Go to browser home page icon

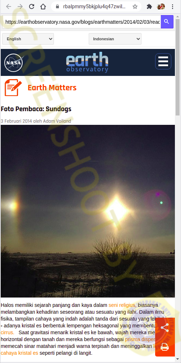coord(43,6)
